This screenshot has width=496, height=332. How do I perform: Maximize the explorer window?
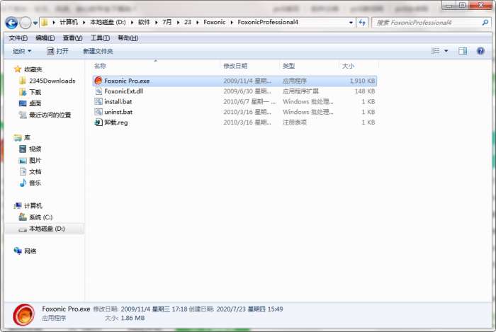click(x=462, y=6)
